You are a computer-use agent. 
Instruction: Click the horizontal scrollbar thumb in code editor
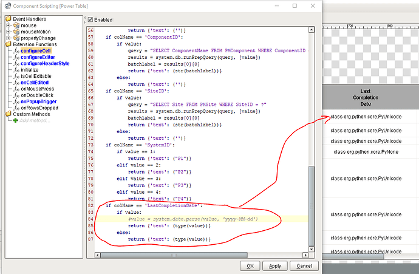[174, 255]
